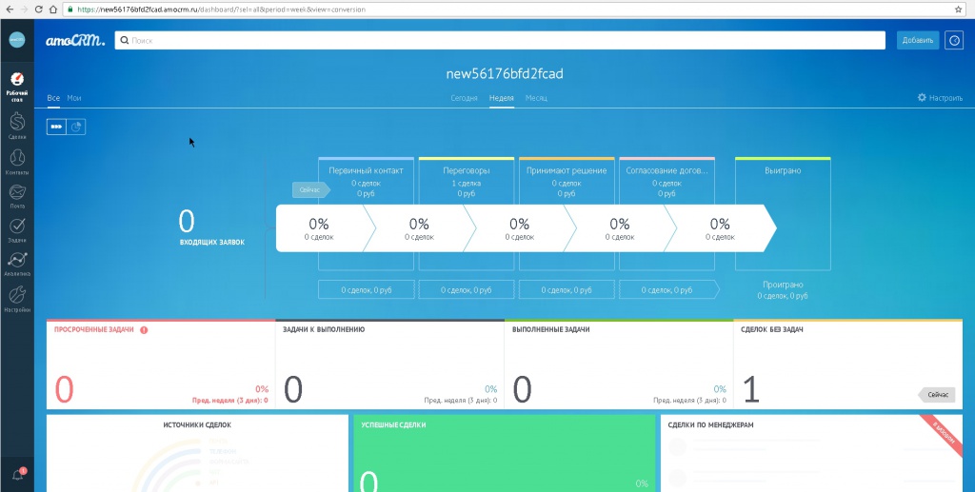
Task: Click 0% conversion under Первичный контакт
Action: tap(319, 228)
